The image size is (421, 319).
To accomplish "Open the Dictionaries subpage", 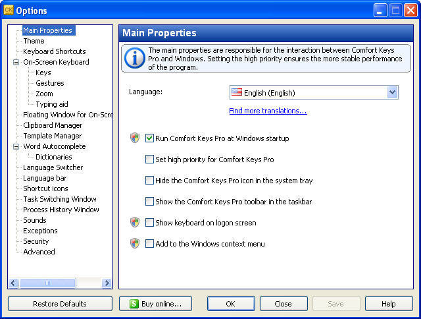I will pos(54,157).
